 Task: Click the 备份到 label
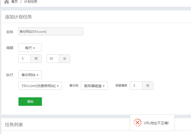[x=74, y=86]
